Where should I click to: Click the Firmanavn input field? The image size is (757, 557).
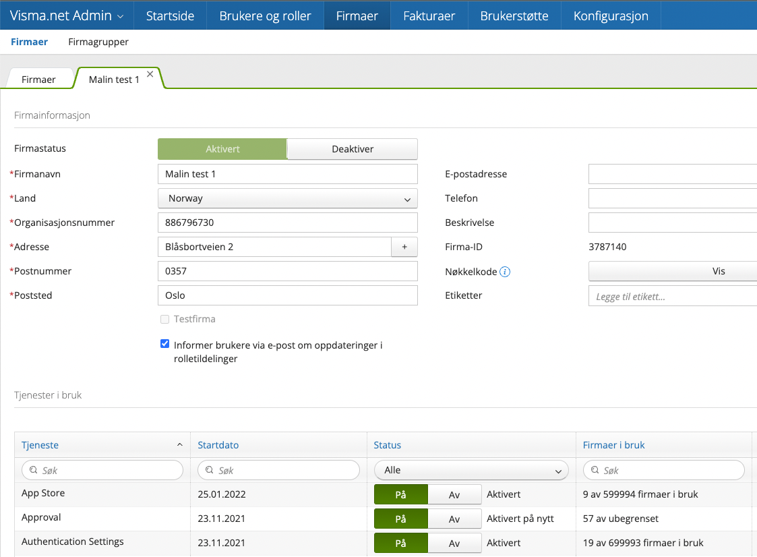(288, 174)
